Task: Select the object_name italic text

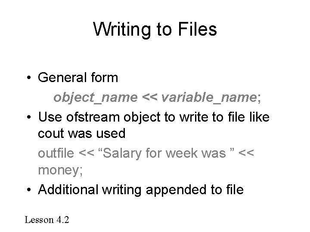Action: point(96,98)
